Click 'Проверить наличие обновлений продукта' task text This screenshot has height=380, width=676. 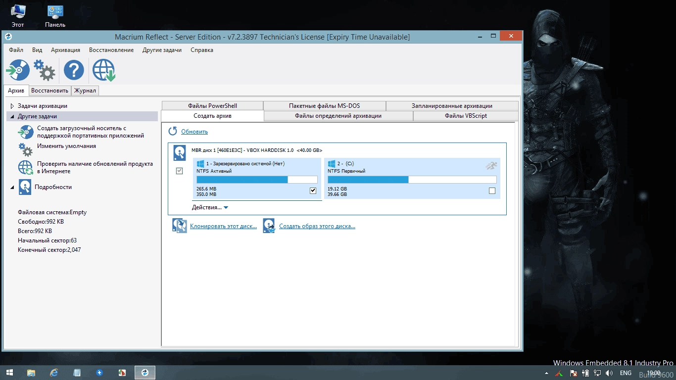point(95,167)
